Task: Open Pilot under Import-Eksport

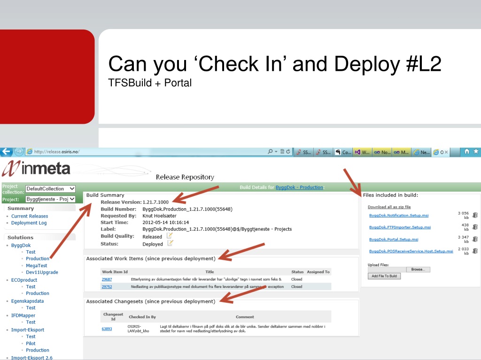Action: pos(31,344)
